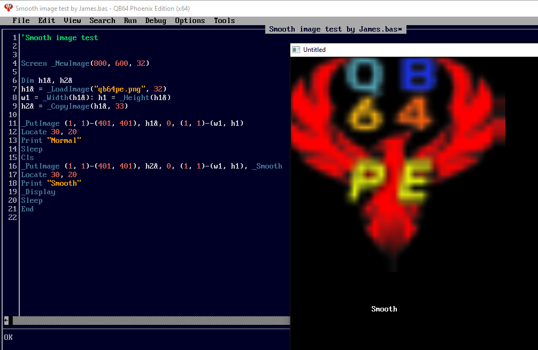Open the File menu
Viewport: 538px width, 350px height.
click(21, 21)
